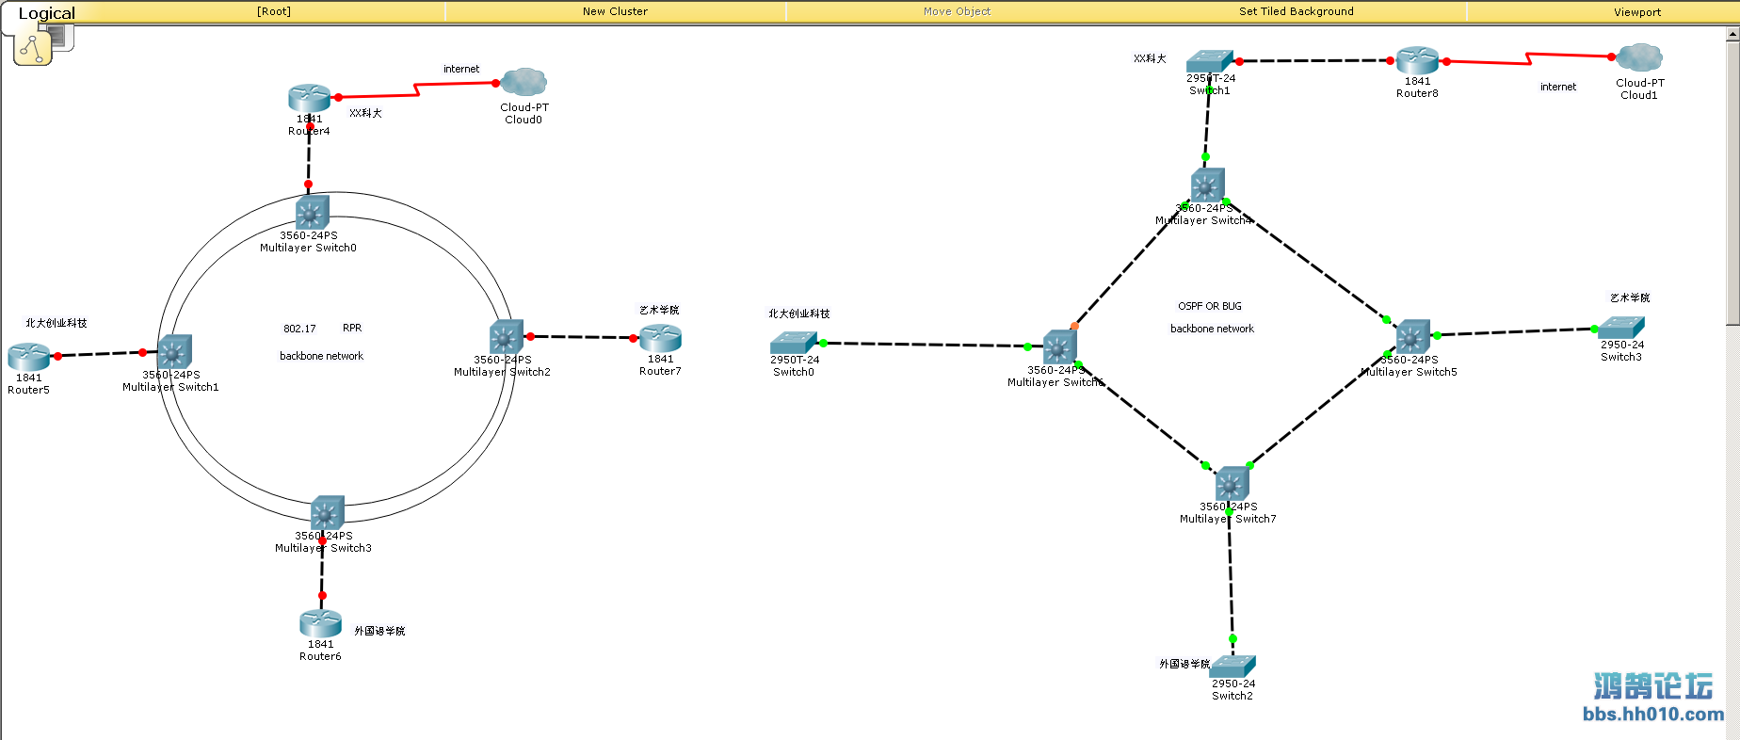Screen dimensions: 1740x740
Task: Select Cloud1 Cloud-PT icon
Action: 1639,57
